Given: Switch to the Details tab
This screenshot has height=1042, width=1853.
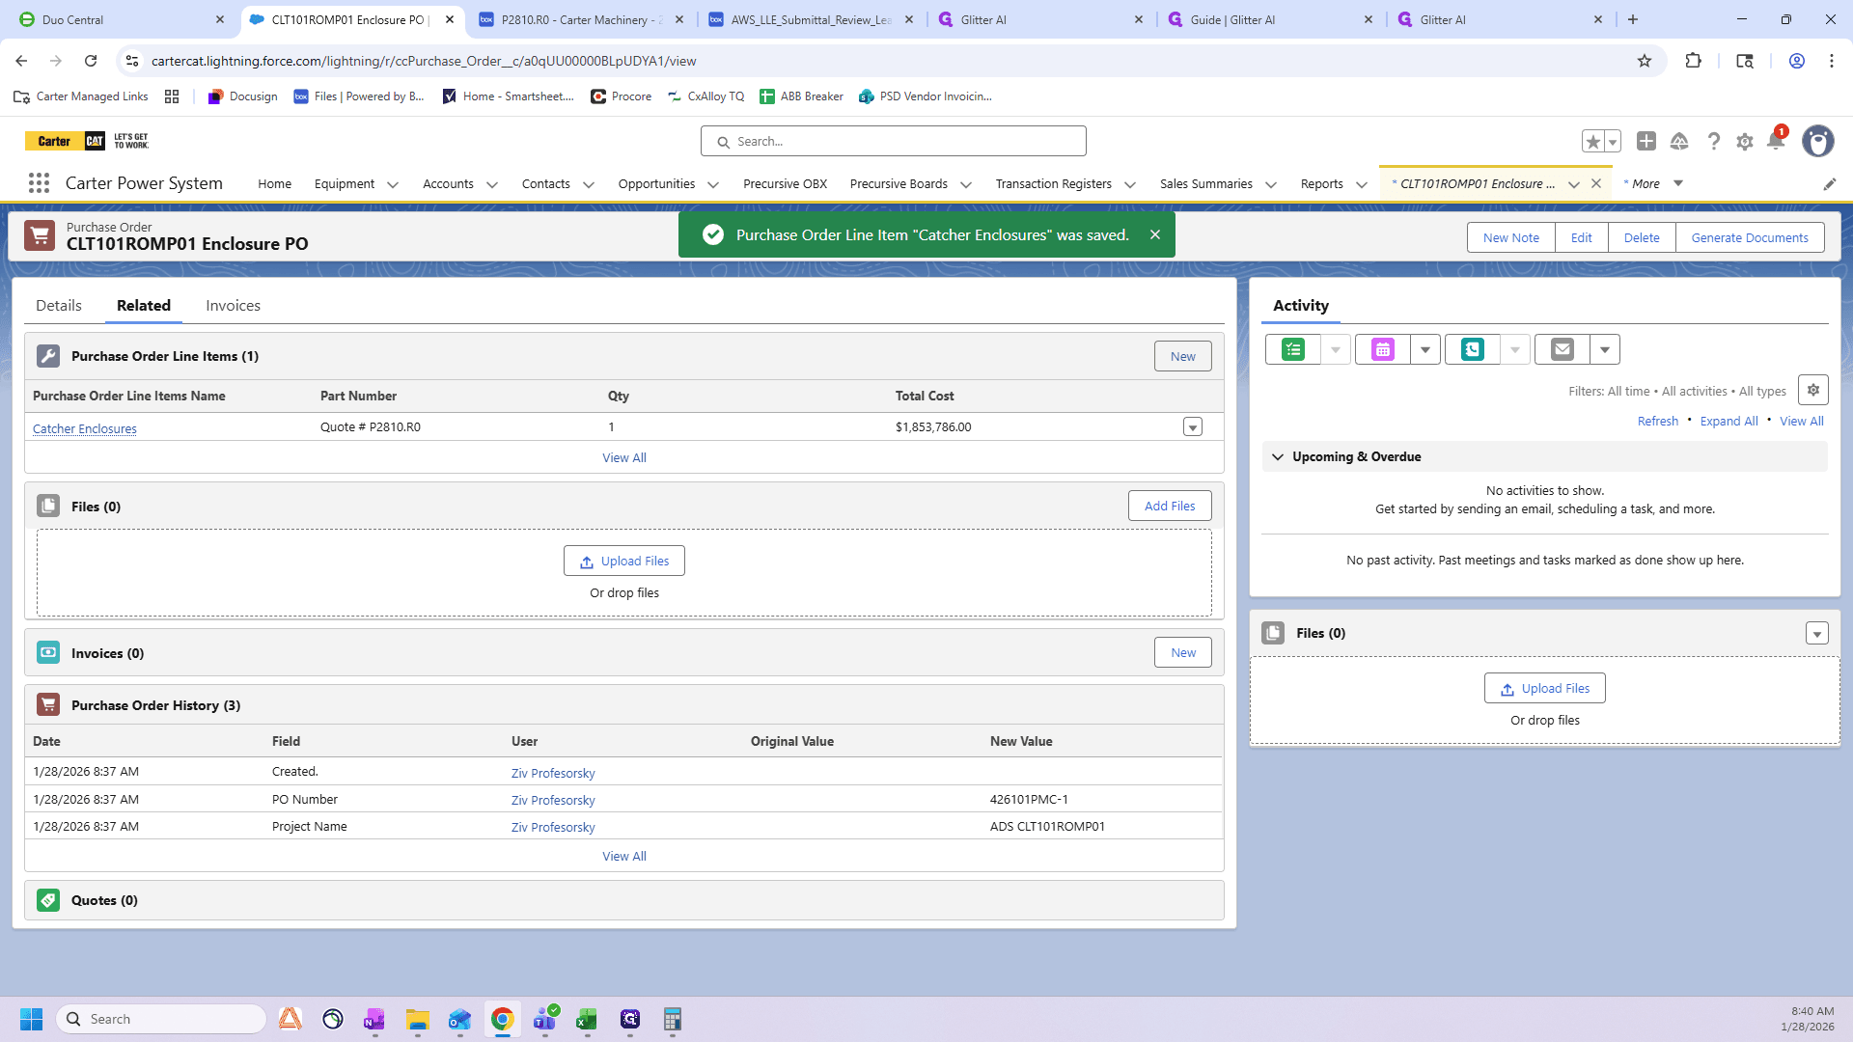Looking at the screenshot, I should pos(59,306).
